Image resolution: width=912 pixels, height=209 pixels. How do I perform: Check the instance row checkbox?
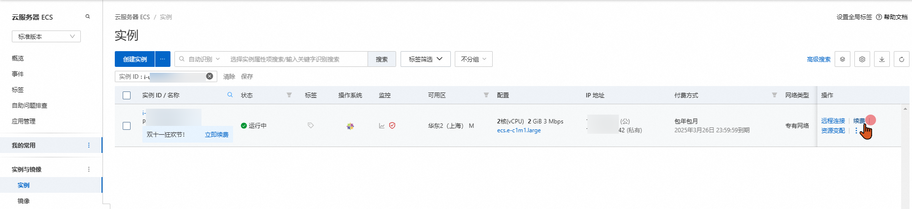click(127, 126)
